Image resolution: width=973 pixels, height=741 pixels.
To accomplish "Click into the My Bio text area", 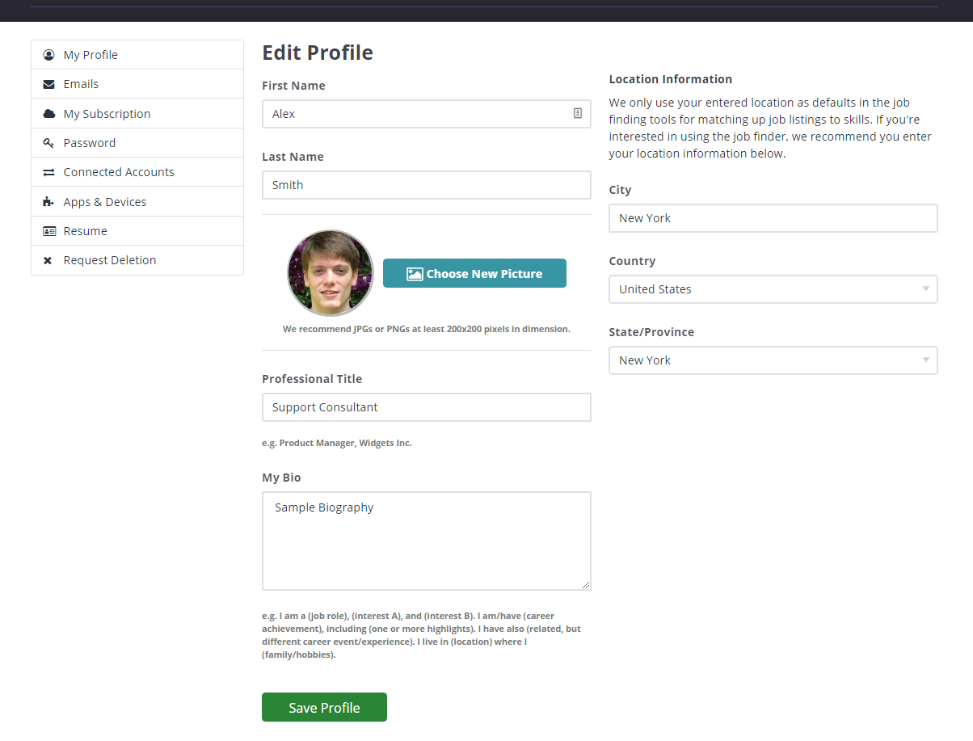I will pos(426,541).
